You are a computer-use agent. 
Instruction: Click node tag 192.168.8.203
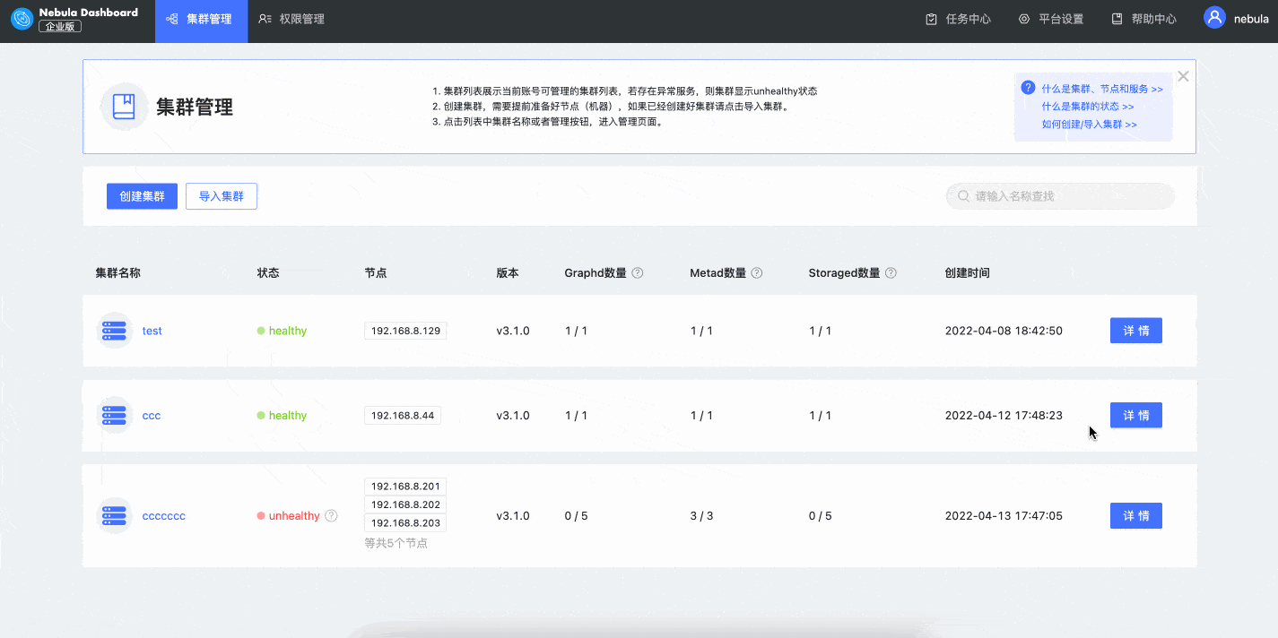pyautogui.click(x=405, y=523)
